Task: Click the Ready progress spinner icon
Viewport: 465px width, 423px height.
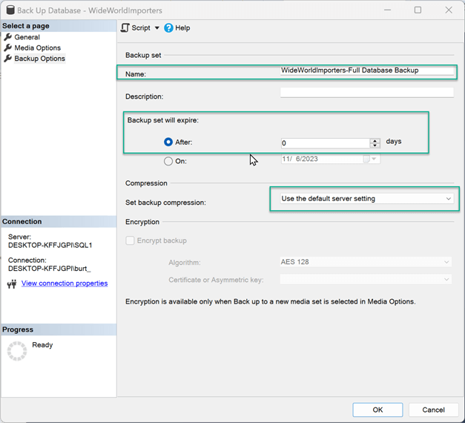Action: (x=17, y=351)
